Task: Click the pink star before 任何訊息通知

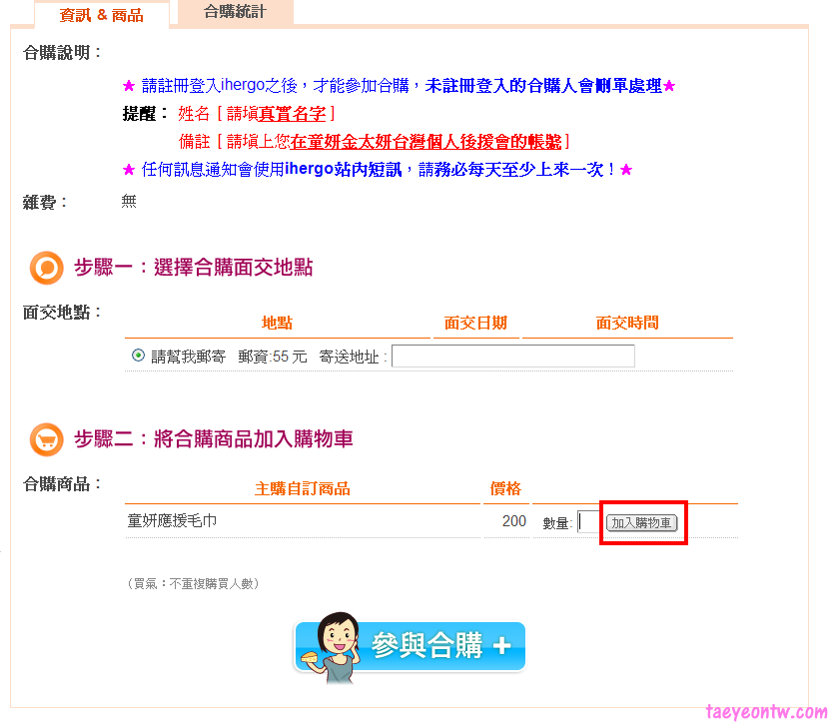Action: click(129, 170)
